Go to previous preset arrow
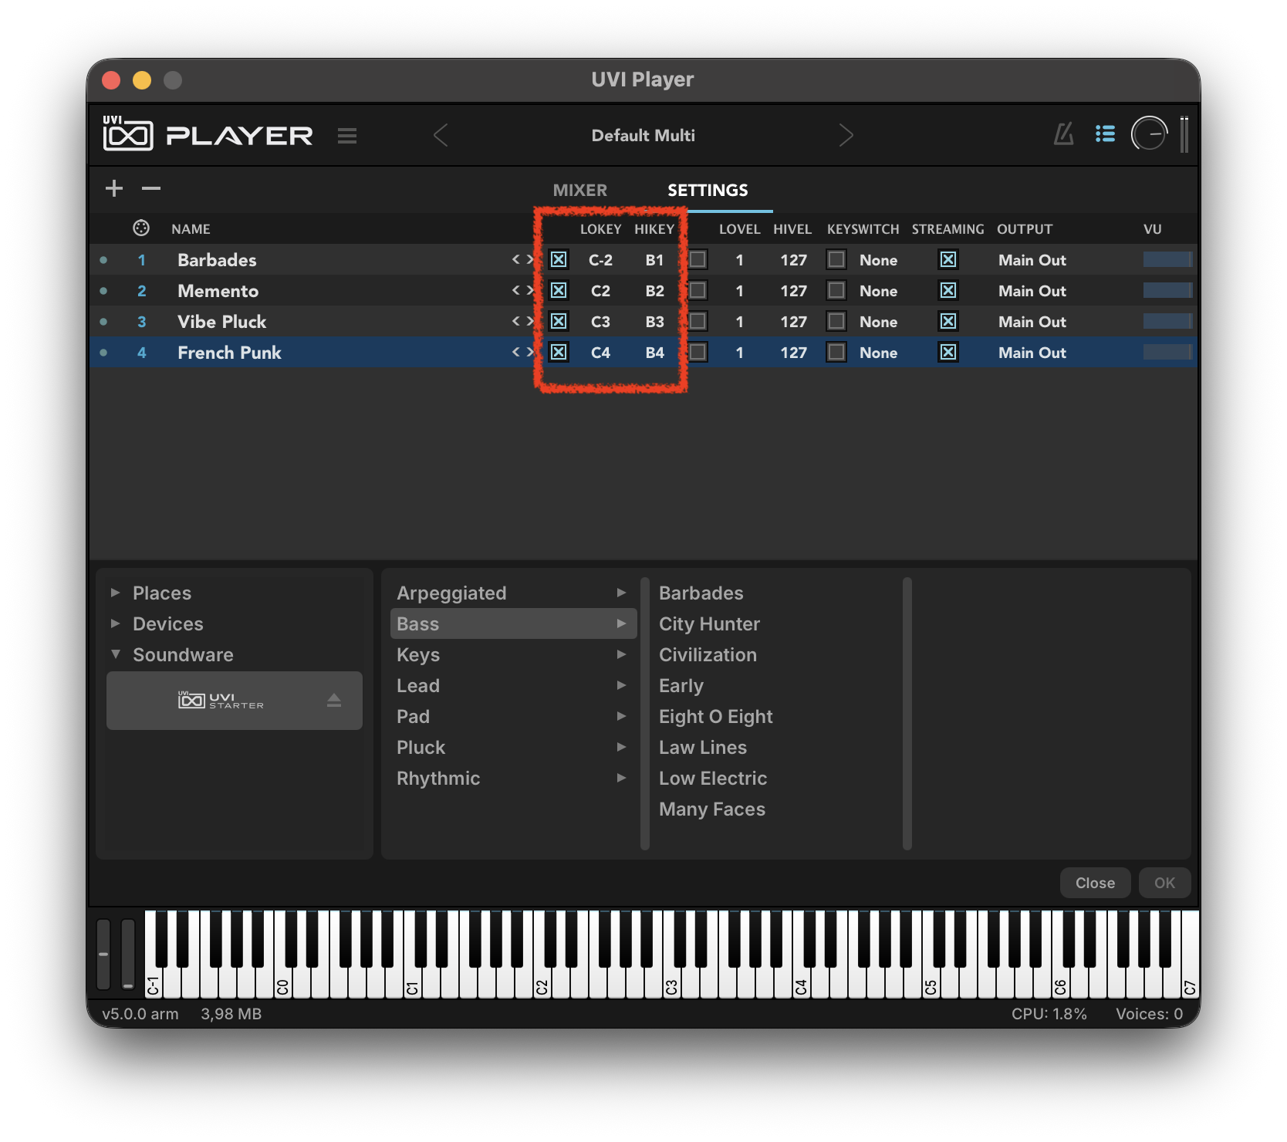1287x1142 pixels. (x=441, y=136)
